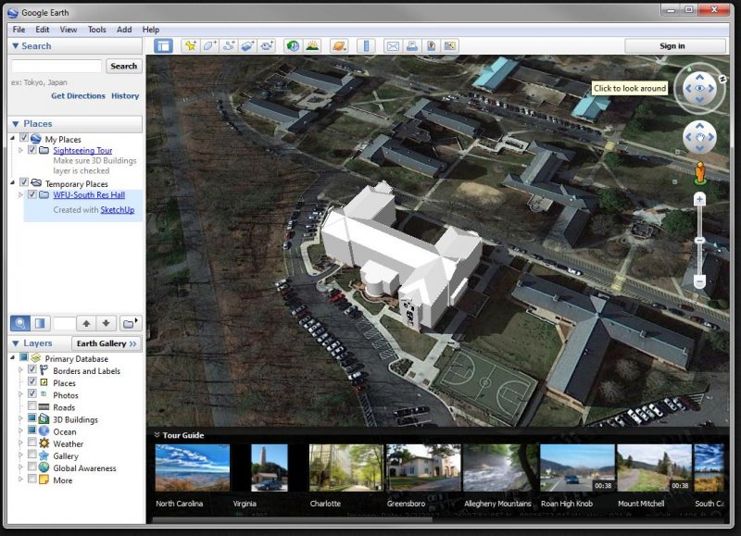Click the search text input field
741x536 pixels.
click(x=57, y=66)
